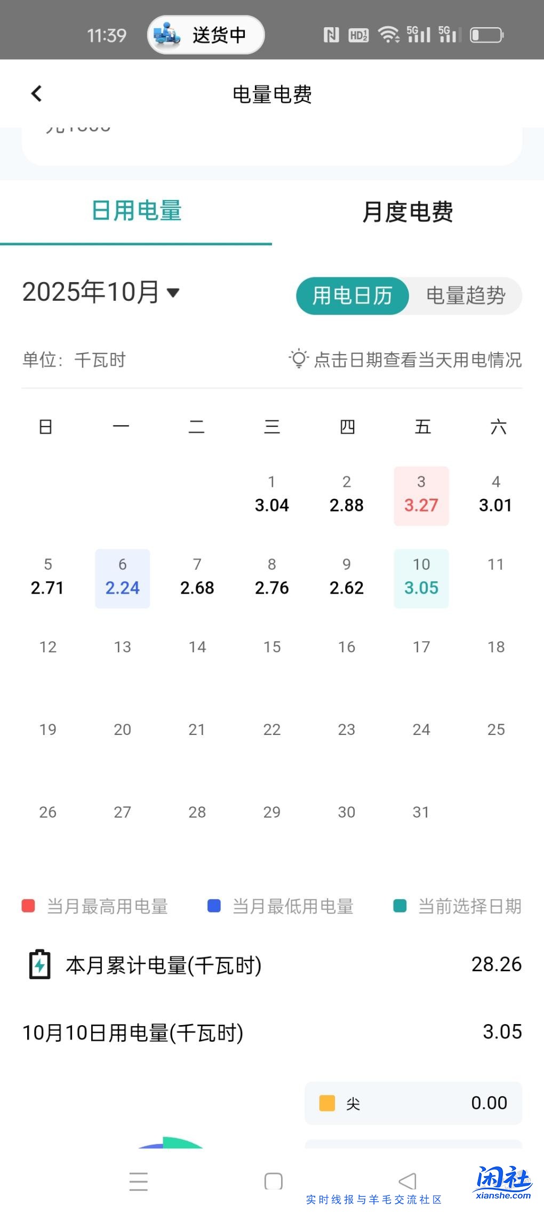Tap the lightbulb tip icon
The width and height of the screenshot is (544, 1215).
point(299,359)
